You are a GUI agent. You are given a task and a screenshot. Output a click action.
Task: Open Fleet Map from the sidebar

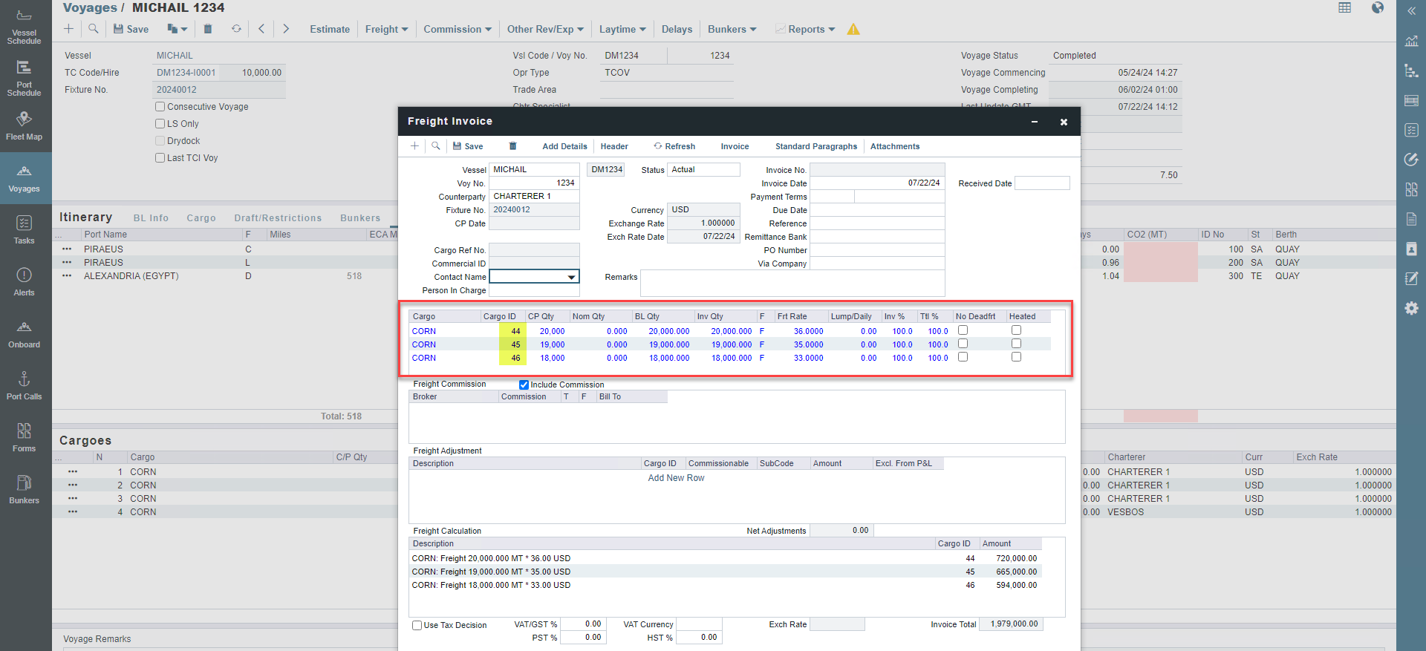(x=24, y=125)
